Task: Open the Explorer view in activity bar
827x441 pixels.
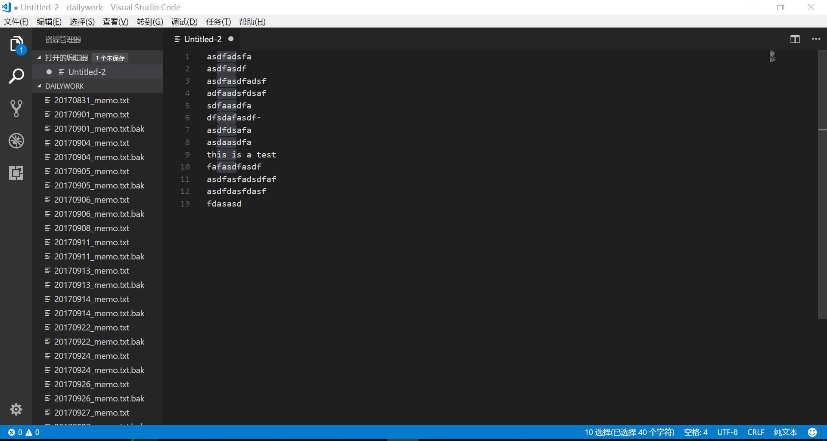Action: (16, 44)
